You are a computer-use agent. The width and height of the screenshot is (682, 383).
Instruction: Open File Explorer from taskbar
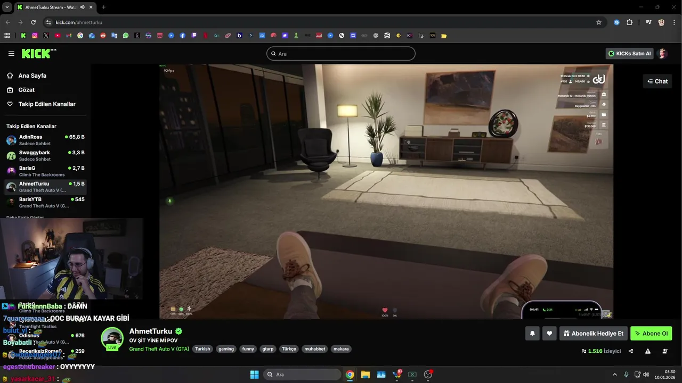pyautogui.click(x=366, y=374)
